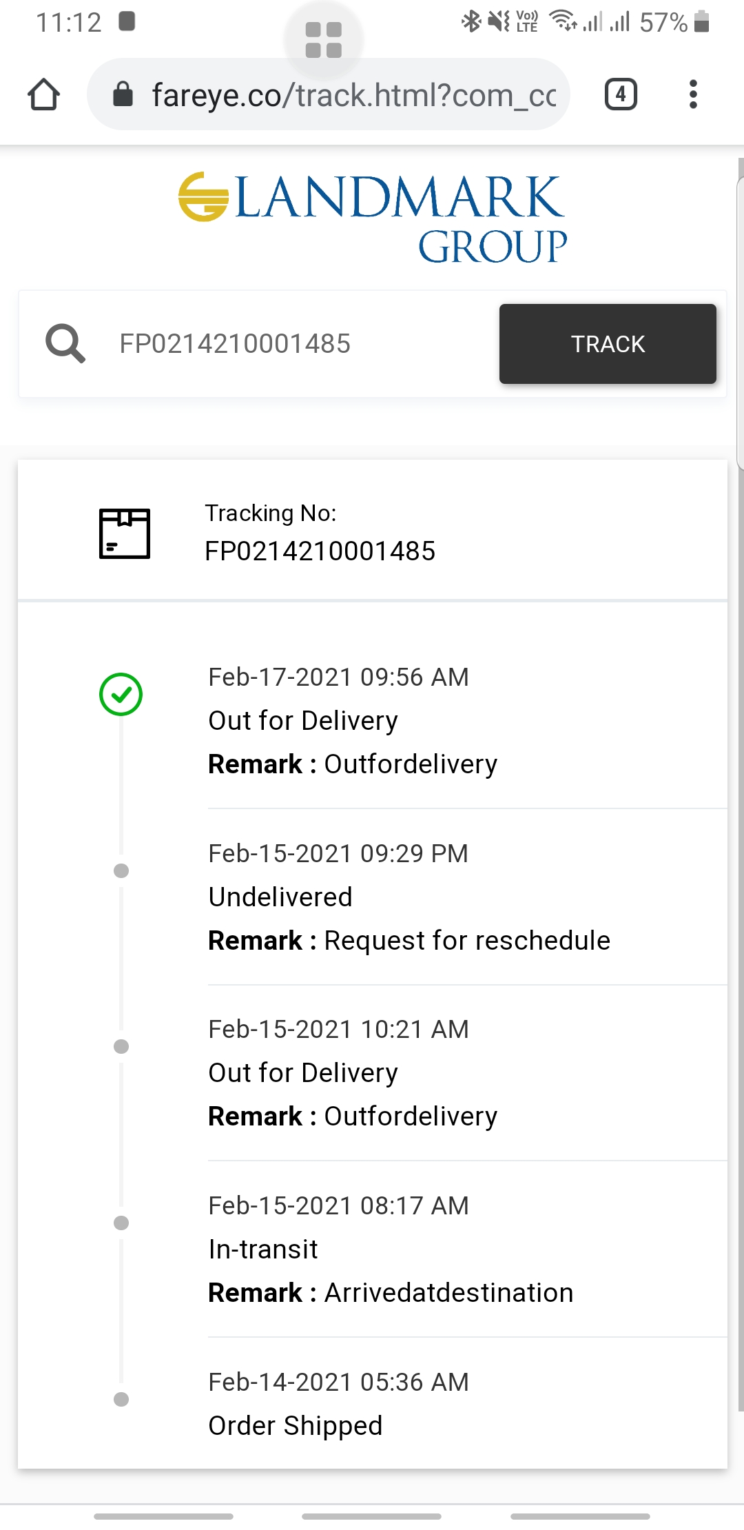Screen dimensions: 744x1530
Task: Tap the package box icon
Action: click(x=125, y=533)
